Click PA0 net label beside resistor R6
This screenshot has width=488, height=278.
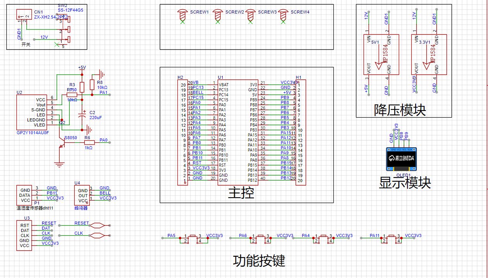(103, 140)
